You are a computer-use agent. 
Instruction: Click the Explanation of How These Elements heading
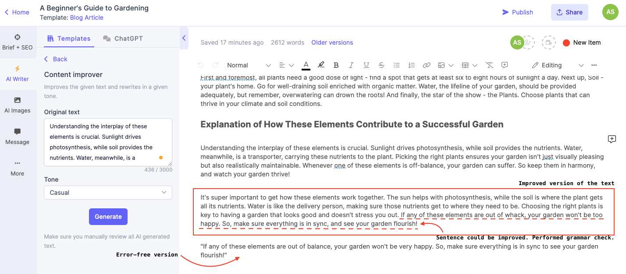tap(352, 124)
